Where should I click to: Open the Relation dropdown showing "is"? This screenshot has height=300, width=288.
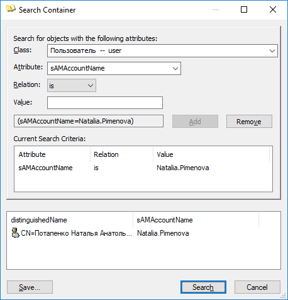point(72,86)
